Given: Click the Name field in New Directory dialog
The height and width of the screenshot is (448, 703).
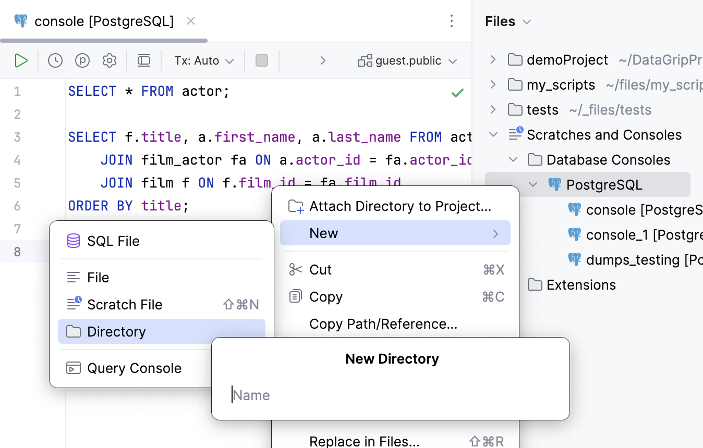Looking at the screenshot, I should tap(365, 395).
